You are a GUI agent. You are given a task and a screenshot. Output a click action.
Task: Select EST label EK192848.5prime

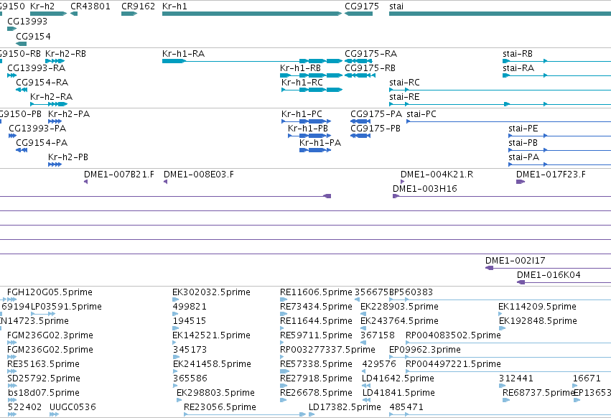pyautogui.click(x=538, y=321)
